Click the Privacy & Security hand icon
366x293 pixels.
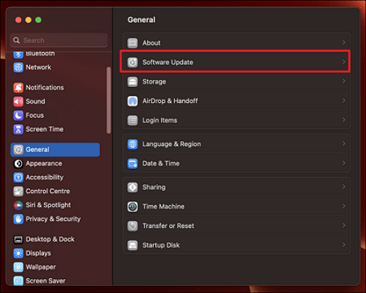point(18,219)
